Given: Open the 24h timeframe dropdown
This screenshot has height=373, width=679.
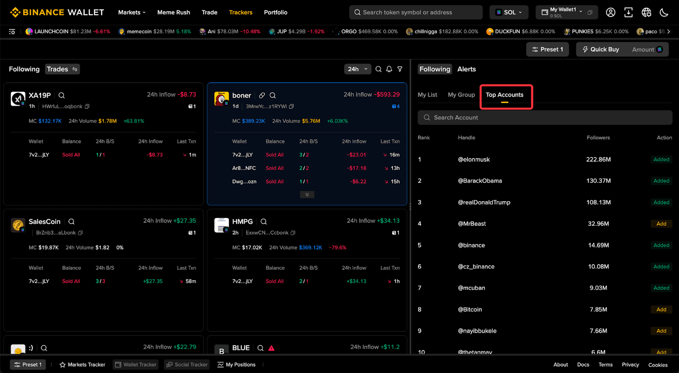Looking at the screenshot, I should 358,69.
